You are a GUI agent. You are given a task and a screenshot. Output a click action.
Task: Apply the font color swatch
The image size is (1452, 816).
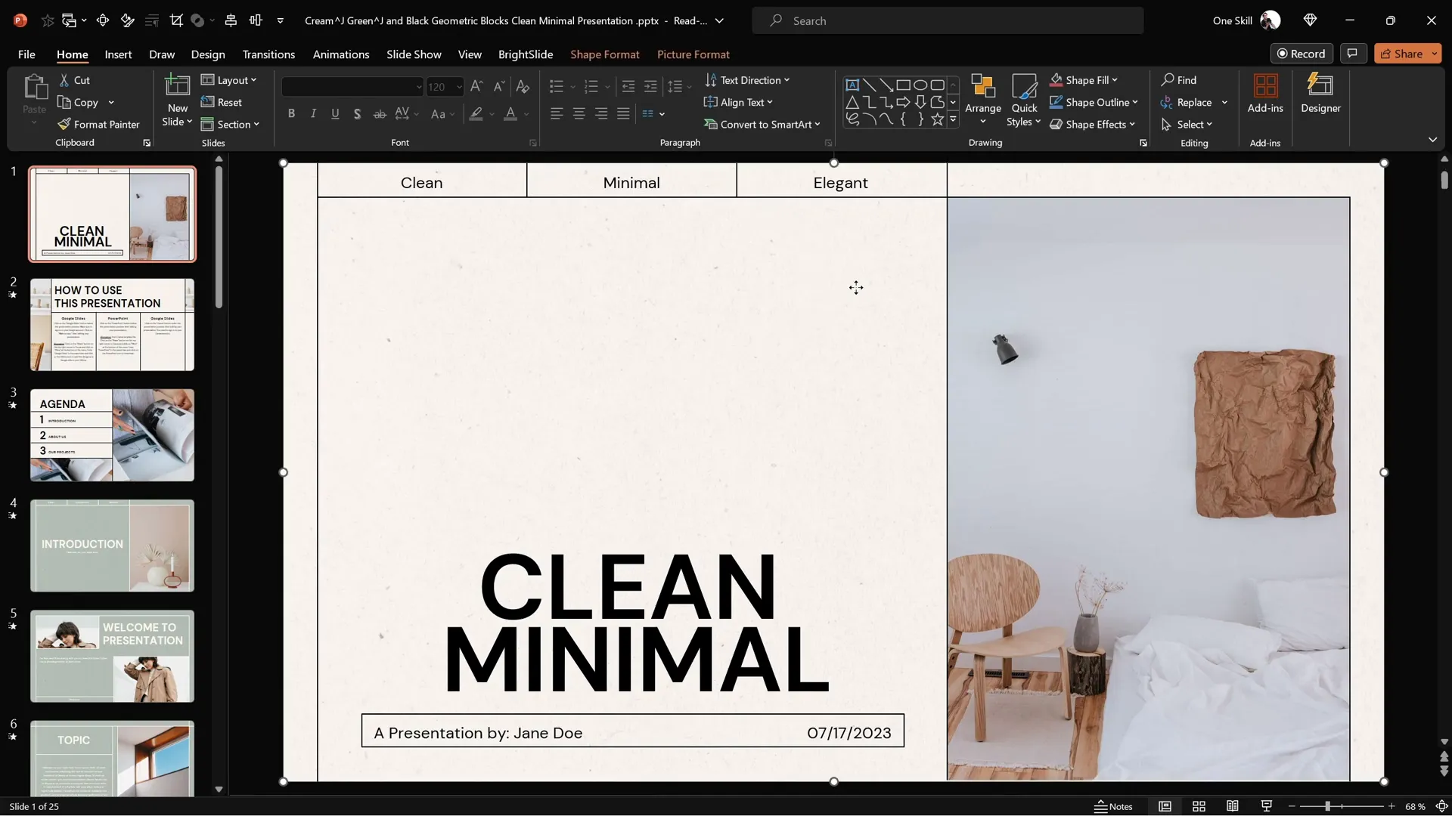pyautogui.click(x=510, y=114)
